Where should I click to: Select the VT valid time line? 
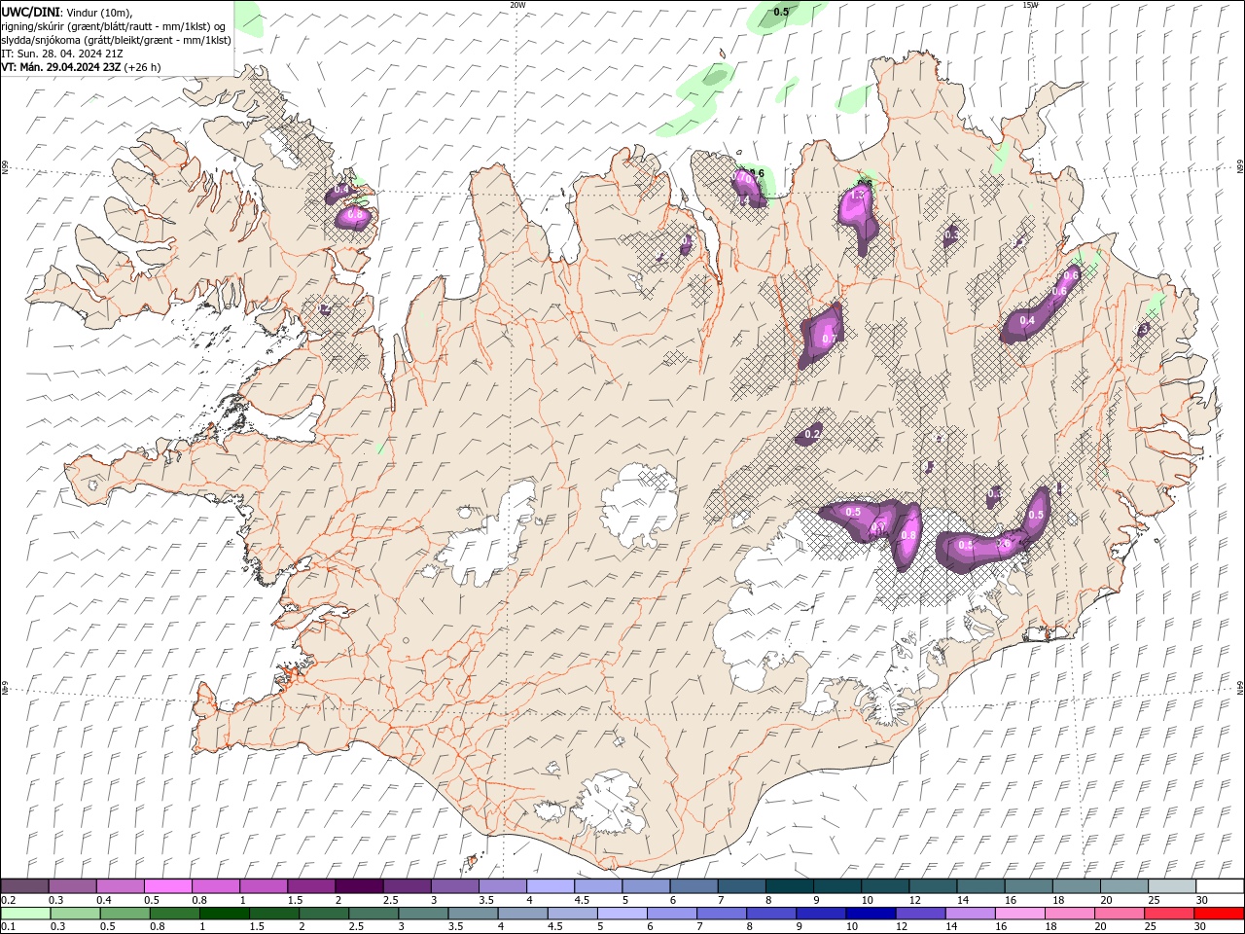coord(81,67)
